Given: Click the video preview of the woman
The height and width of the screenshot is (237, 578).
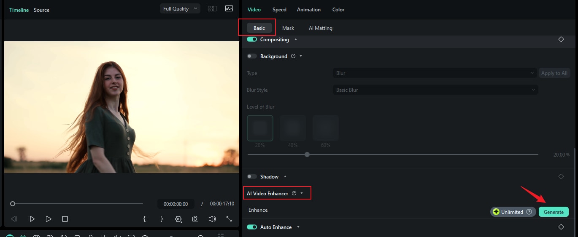Looking at the screenshot, I should pyautogui.click(x=122, y=107).
